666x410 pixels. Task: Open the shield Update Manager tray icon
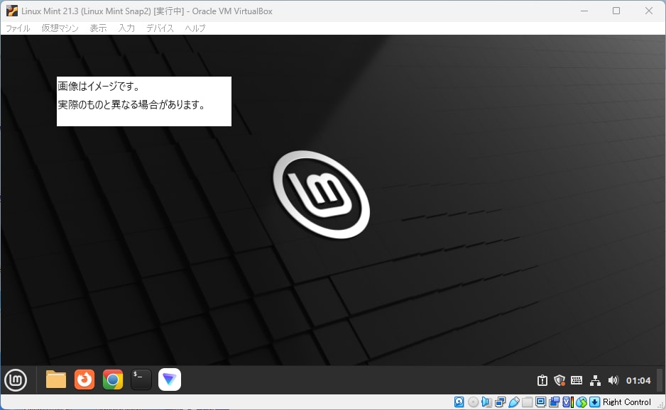(559, 381)
